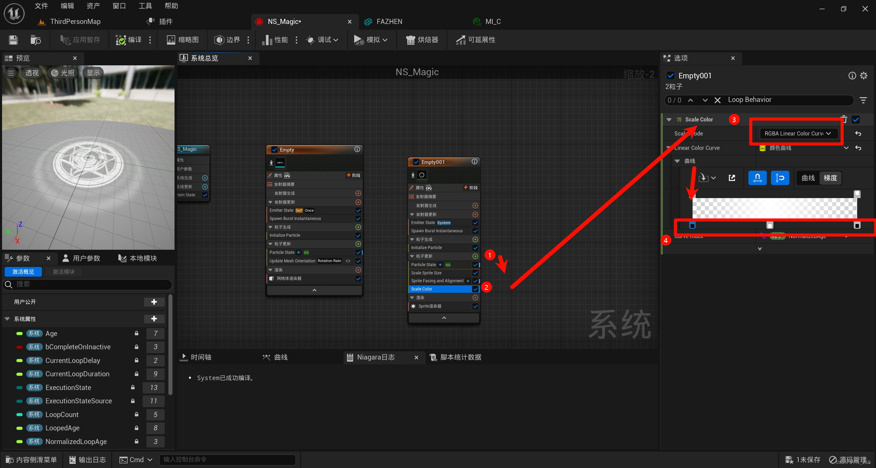Delete the Scale Color module with trash icon
The width and height of the screenshot is (876, 468).
[844, 119]
